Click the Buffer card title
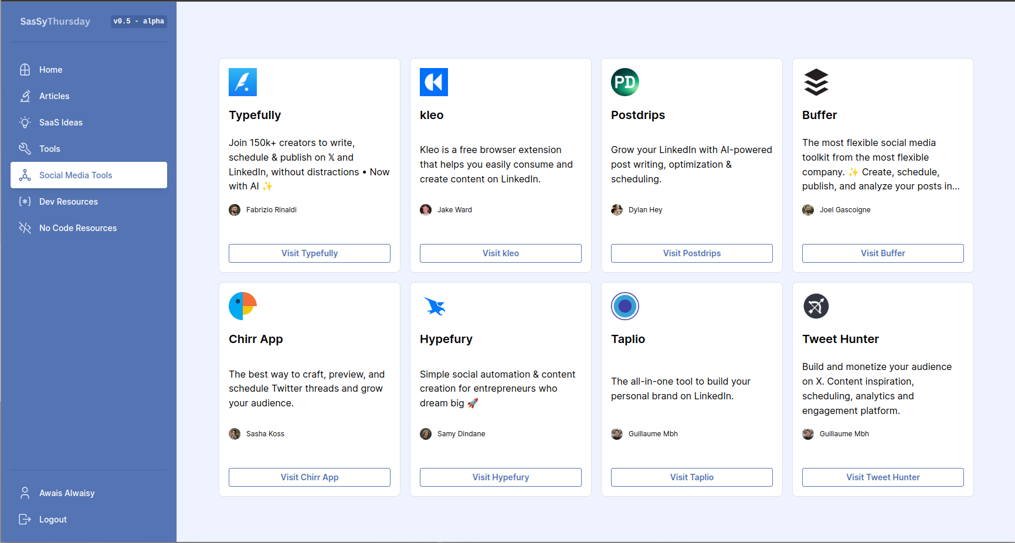This screenshot has height=543, width=1015. coord(820,115)
